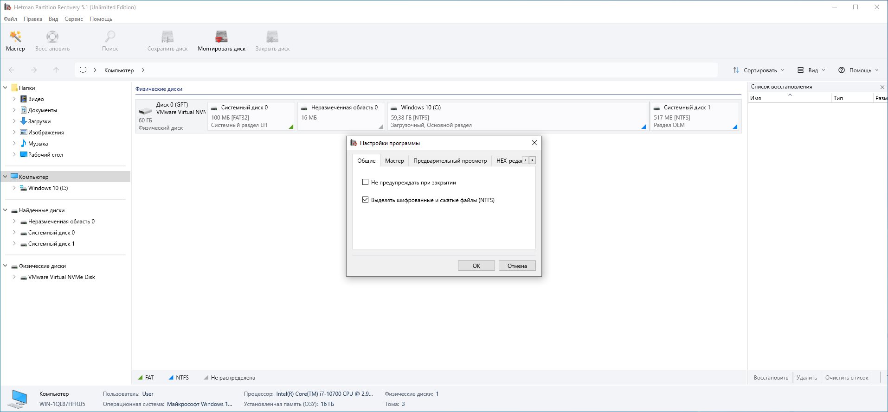Select Системный диск 1 partition tile

(694, 116)
